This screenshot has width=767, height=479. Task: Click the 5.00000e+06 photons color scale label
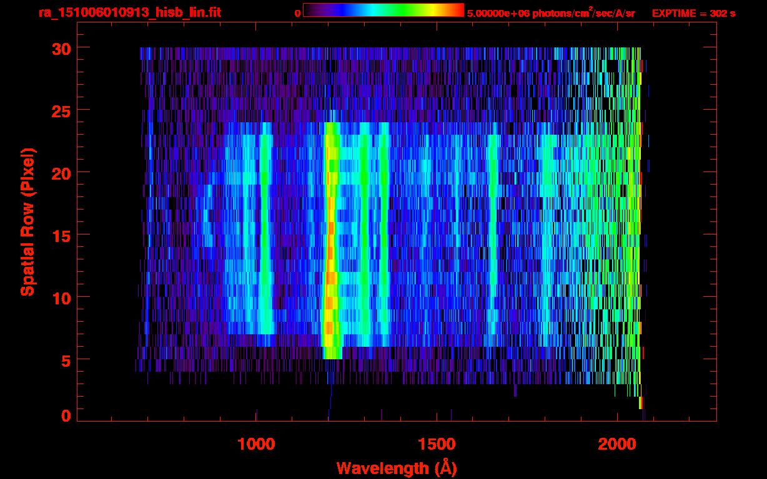tap(551, 14)
